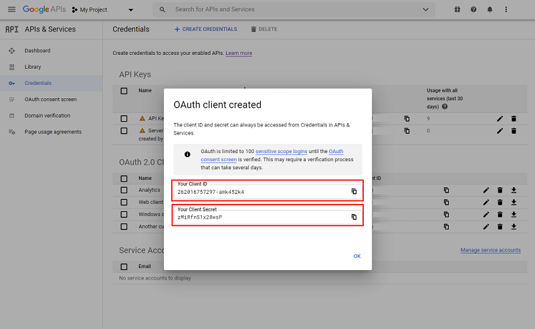Click CREATE CREDENTIALS button
This screenshot has height=329, width=535.
[206, 29]
